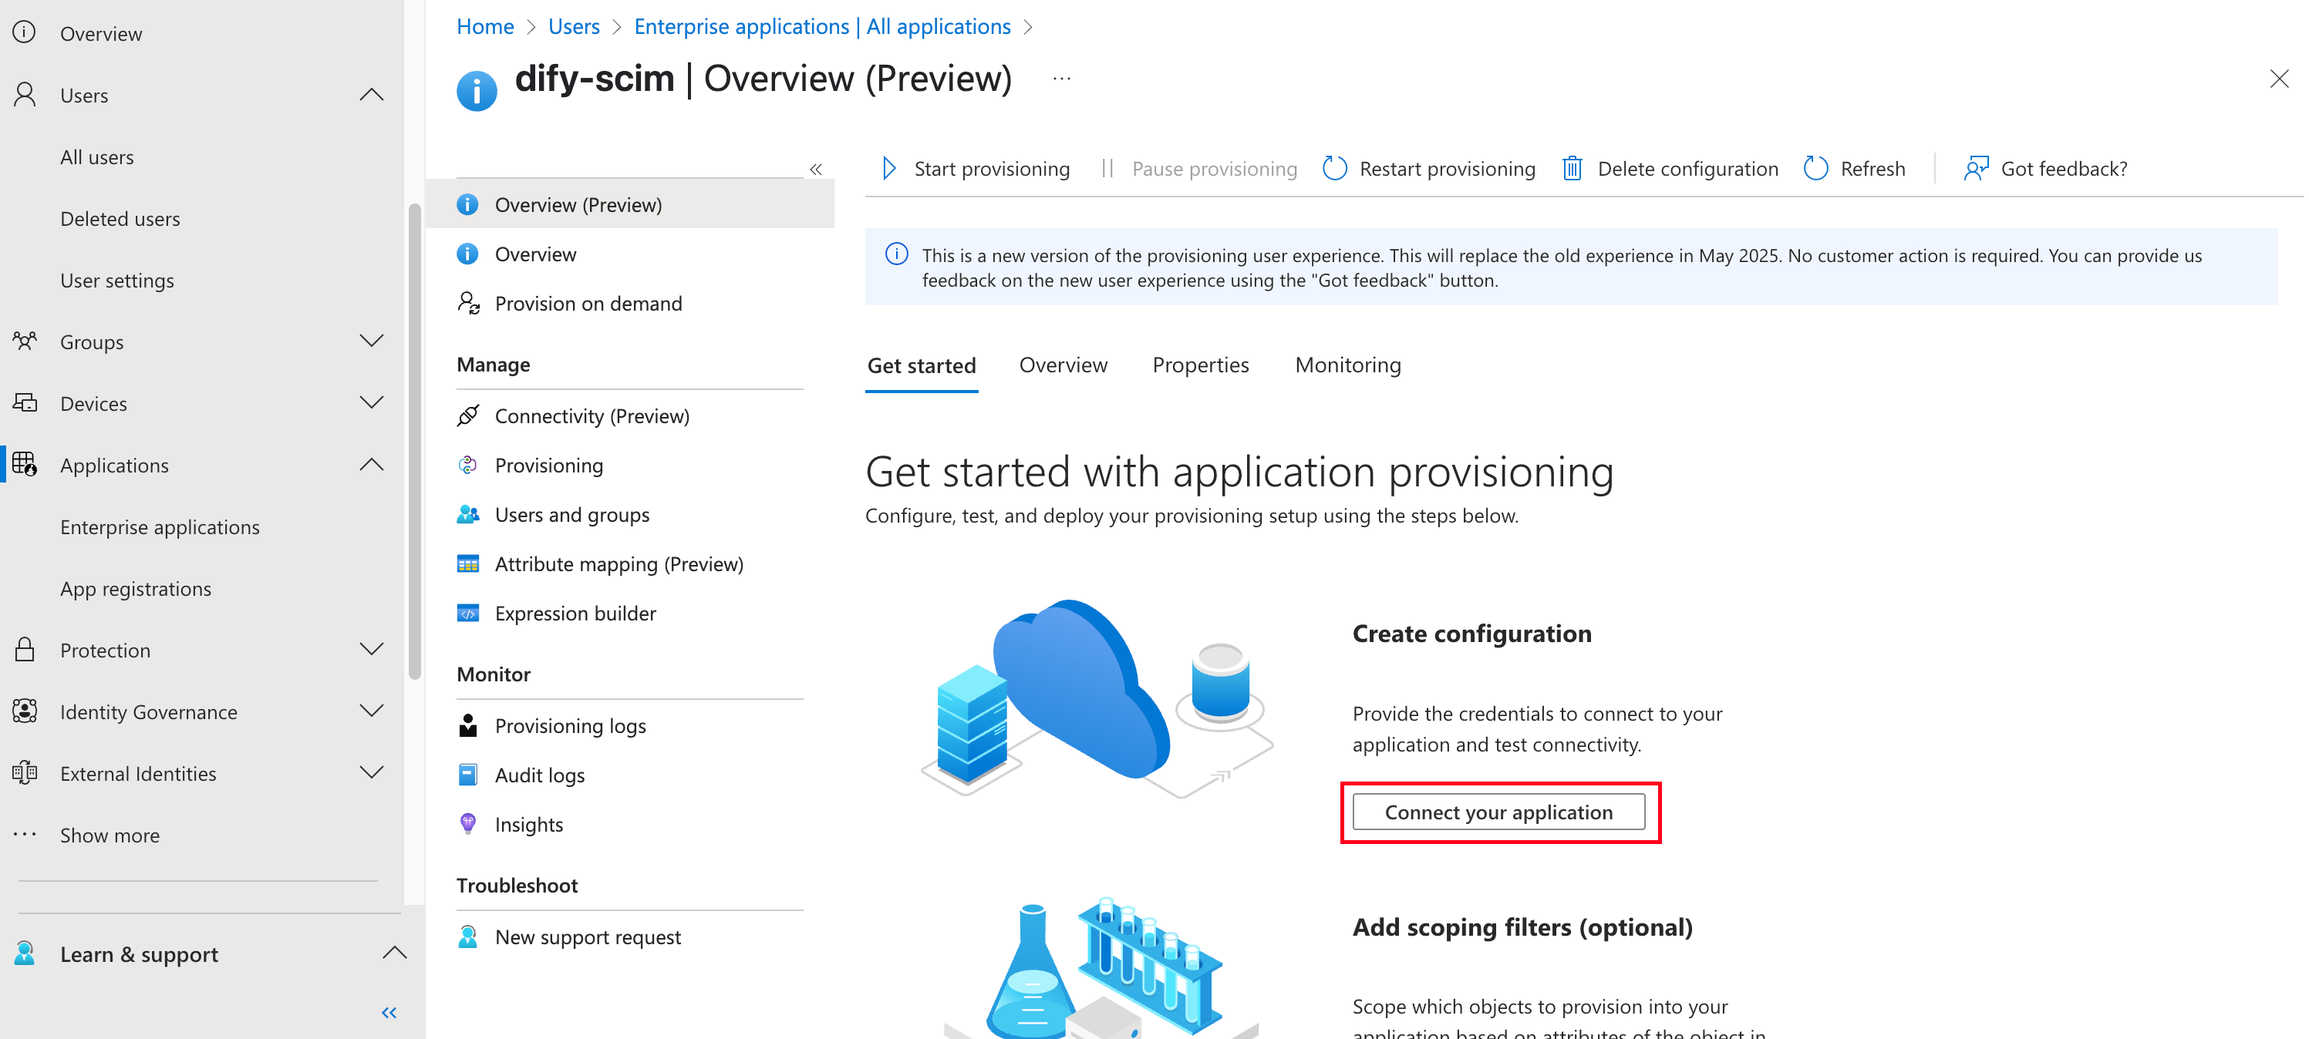This screenshot has width=2309, height=1039.
Task: Click the Audit logs notebook icon
Action: point(468,775)
